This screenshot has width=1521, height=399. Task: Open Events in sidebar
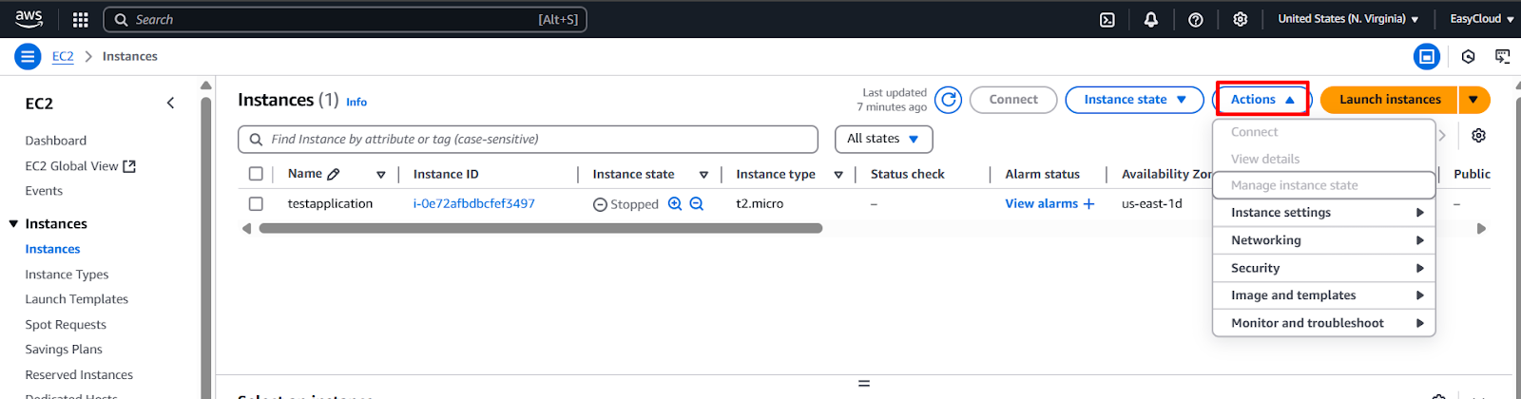44,191
